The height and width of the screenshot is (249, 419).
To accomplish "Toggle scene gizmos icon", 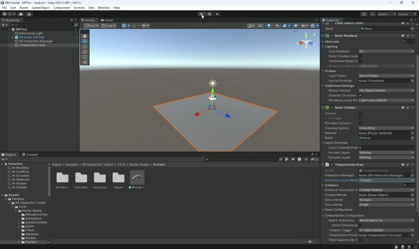I will pos(313,25).
